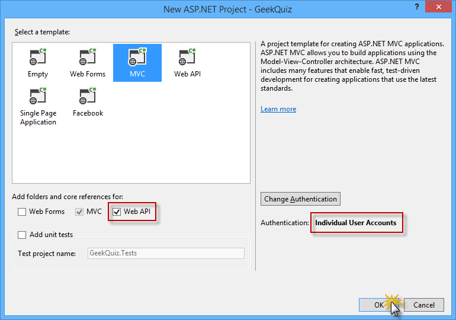This screenshot has height=320, width=456.
Task: Open the Change Authentication dialog
Action: click(x=300, y=199)
